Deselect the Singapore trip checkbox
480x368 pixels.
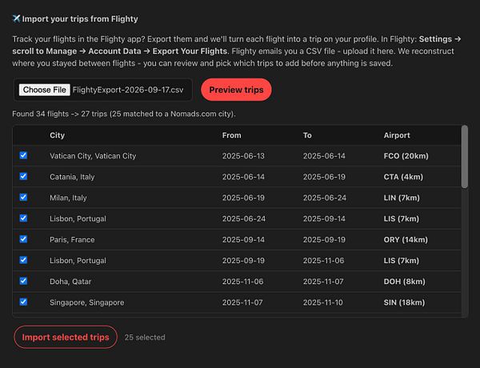(x=23, y=302)
